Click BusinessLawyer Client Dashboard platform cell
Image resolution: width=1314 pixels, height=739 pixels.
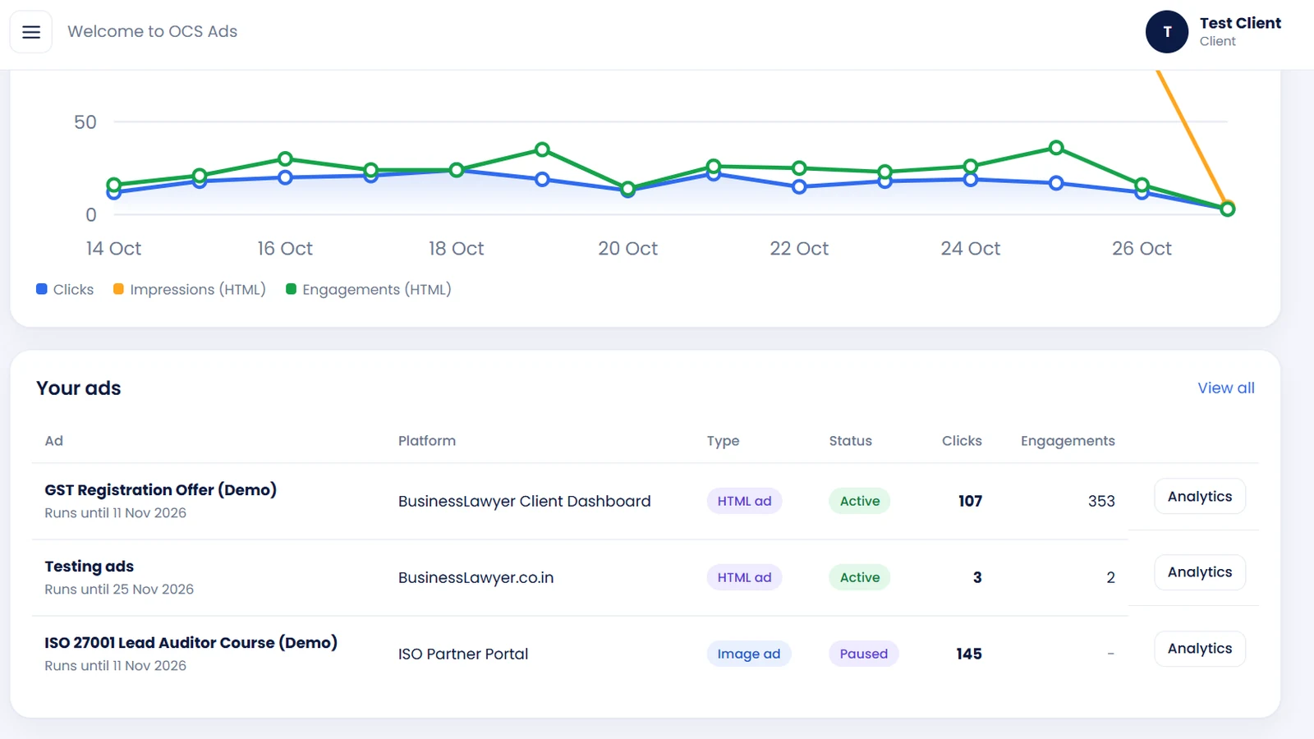(524, 501)
